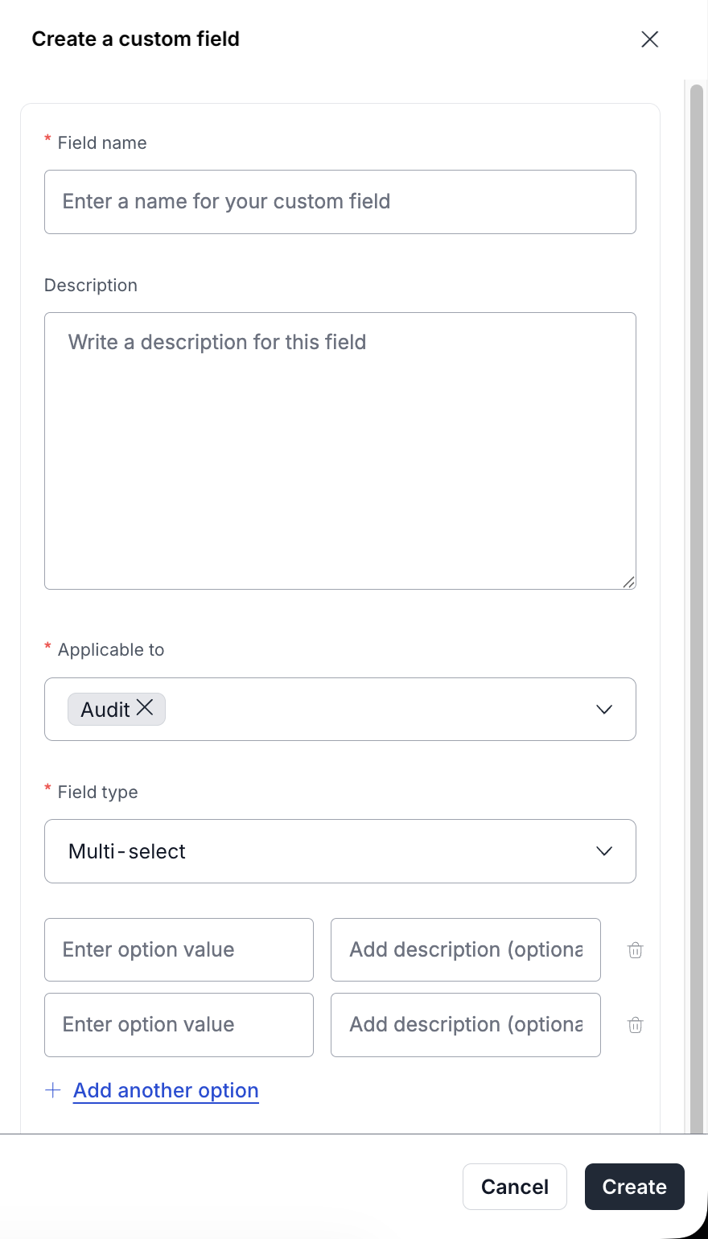Click the first Enter option value field

point(179,950)
